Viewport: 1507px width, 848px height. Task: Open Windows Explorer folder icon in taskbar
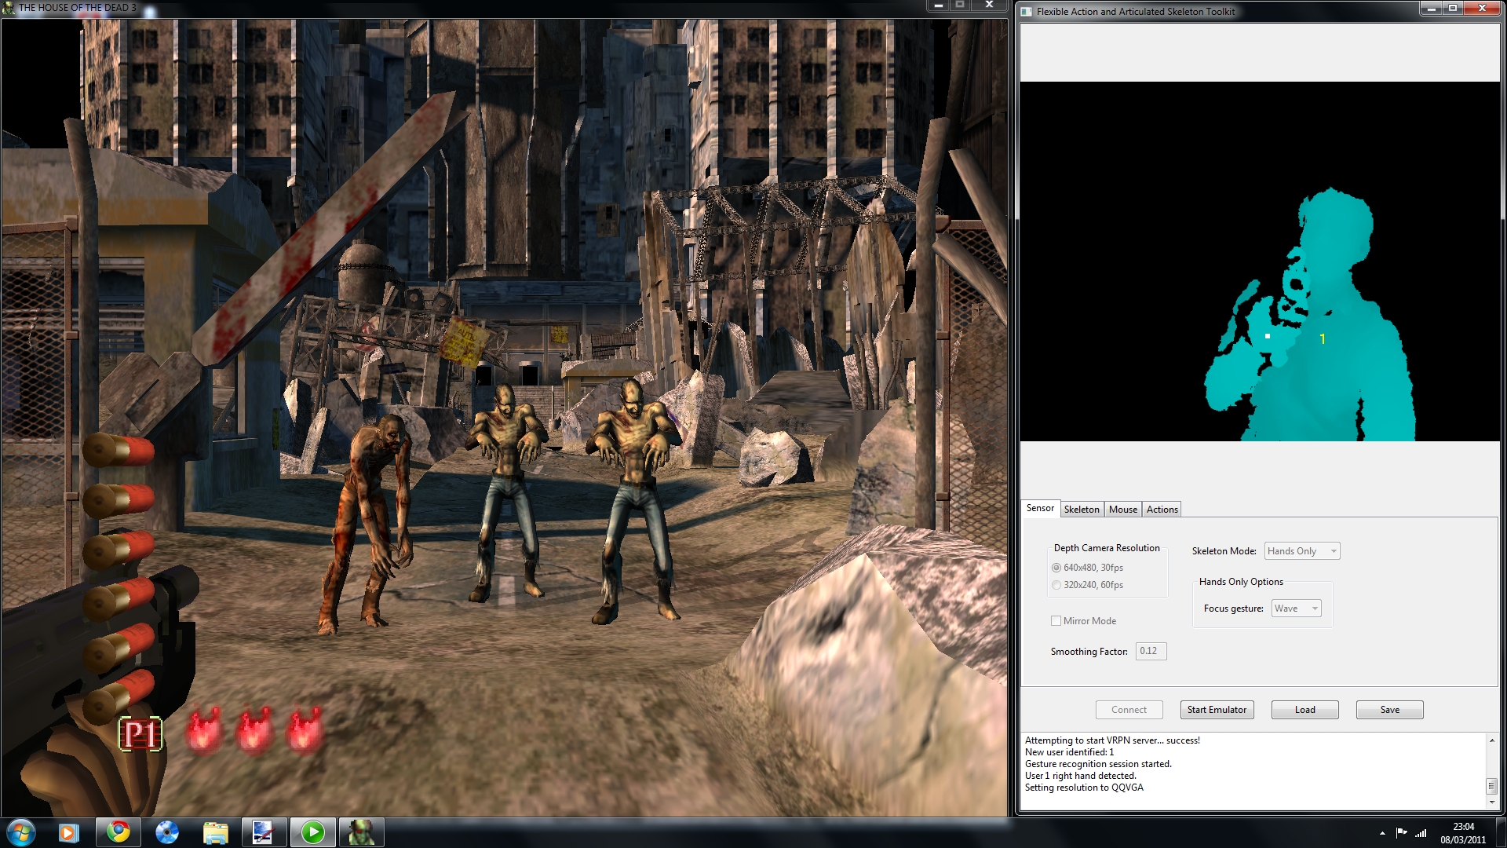(x=215, y=832)
